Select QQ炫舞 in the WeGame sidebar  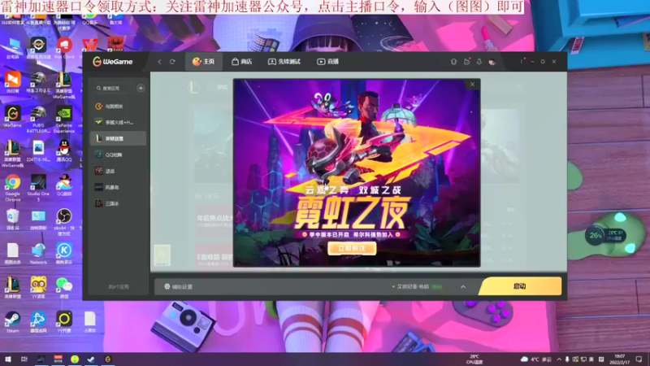pyautogui.click(x=118, y=155)
